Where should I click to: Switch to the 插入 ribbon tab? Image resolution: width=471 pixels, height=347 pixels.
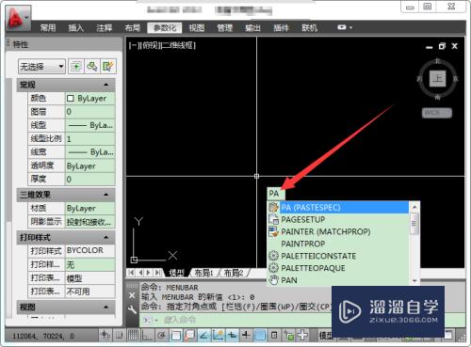point(76,28)
